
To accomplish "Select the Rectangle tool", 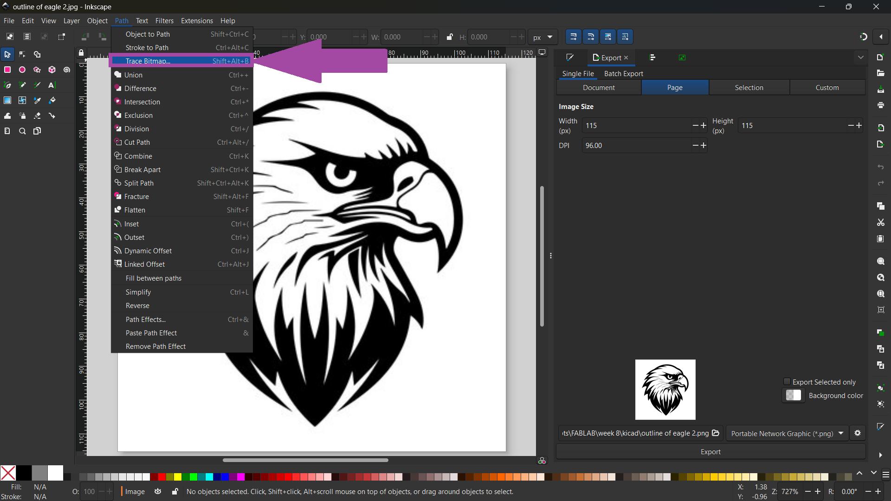I will click(x=7, y=70).
